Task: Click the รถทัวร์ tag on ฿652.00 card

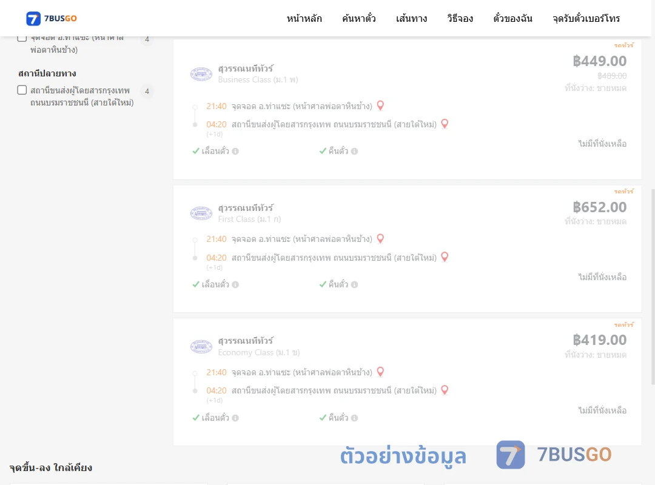Action: pyautogui.click(x=623, y=191)
